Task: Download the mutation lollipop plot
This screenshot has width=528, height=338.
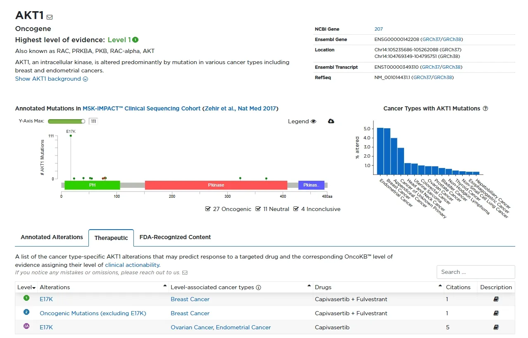Action: coord(331,121)
